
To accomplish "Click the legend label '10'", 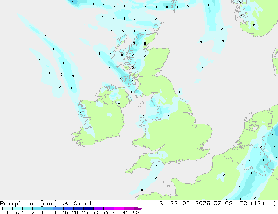I will pos(55,212).
